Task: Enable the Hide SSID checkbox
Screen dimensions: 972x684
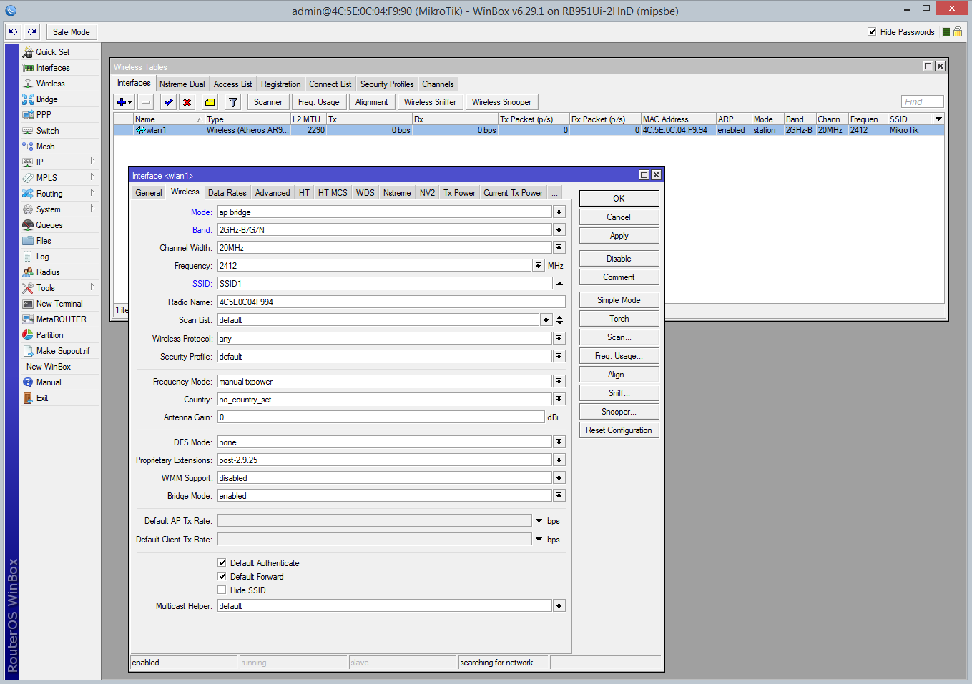Action: click(x=222, y=590)
